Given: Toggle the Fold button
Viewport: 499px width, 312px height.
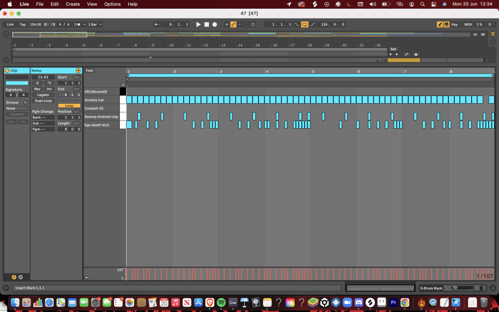Looking at the screenshot, I should 90,71.
